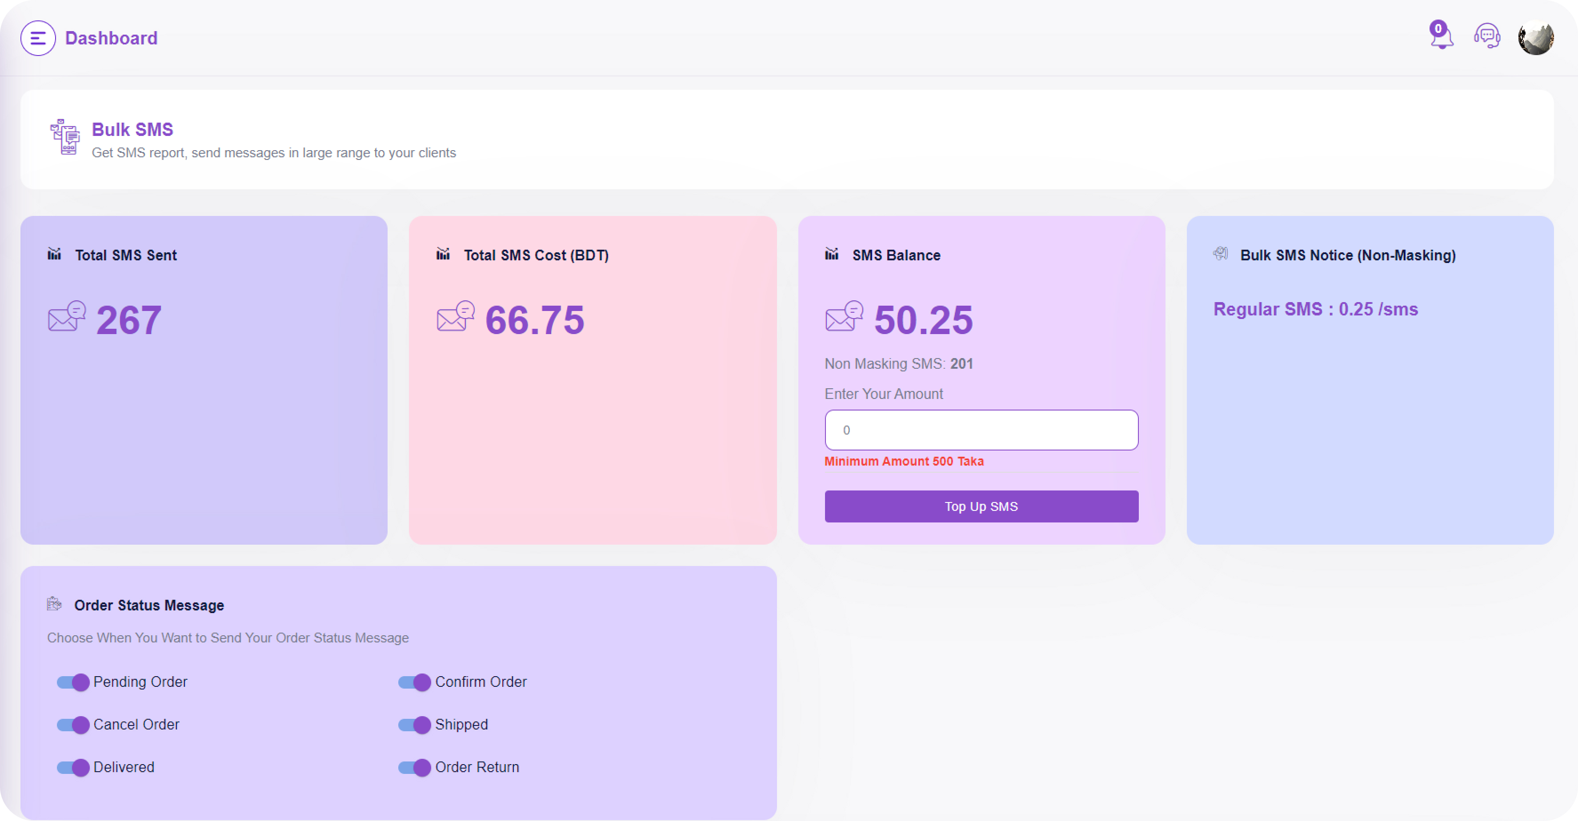
Task: Click the Bulk SMS header icon
Action: point(65,137)
